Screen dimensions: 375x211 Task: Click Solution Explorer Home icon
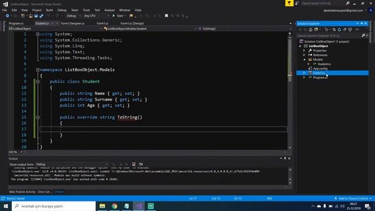coord(311,30)
